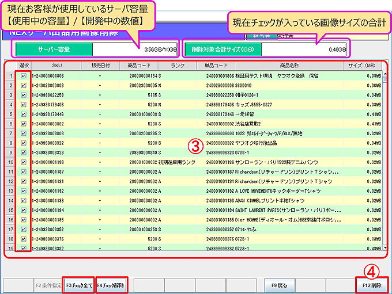Uncheck row 13 selection checkbox

click(24, 191)
